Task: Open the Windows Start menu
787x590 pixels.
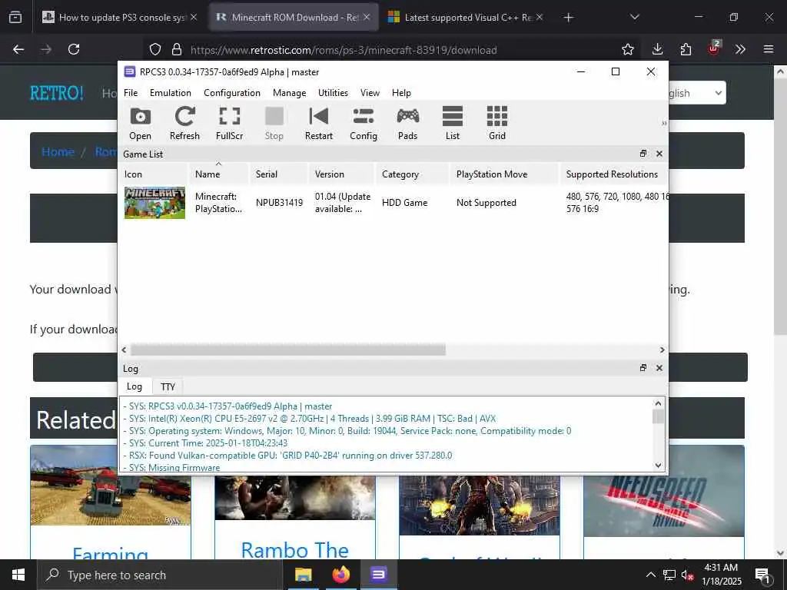Action: coord(18,575)
